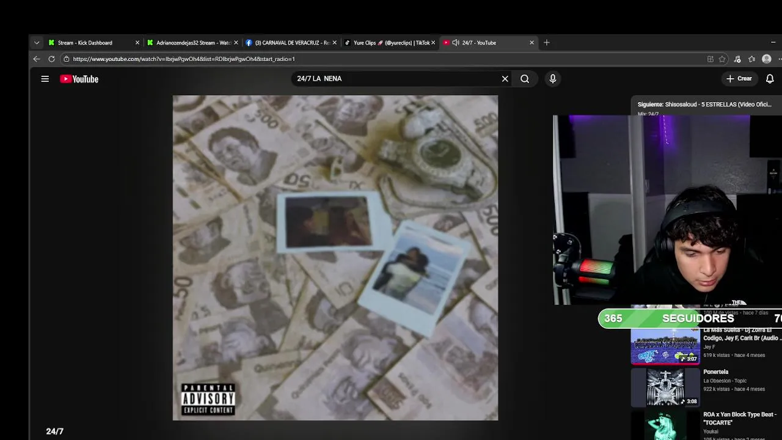
Task: Open the La Mas Suelta video title
Action: (x=742, y=334)
